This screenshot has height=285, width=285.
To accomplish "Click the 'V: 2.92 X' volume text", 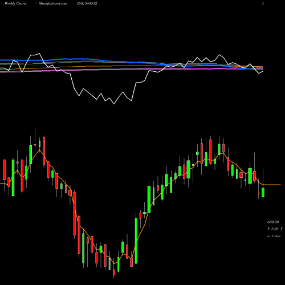I will click(275, 229).
